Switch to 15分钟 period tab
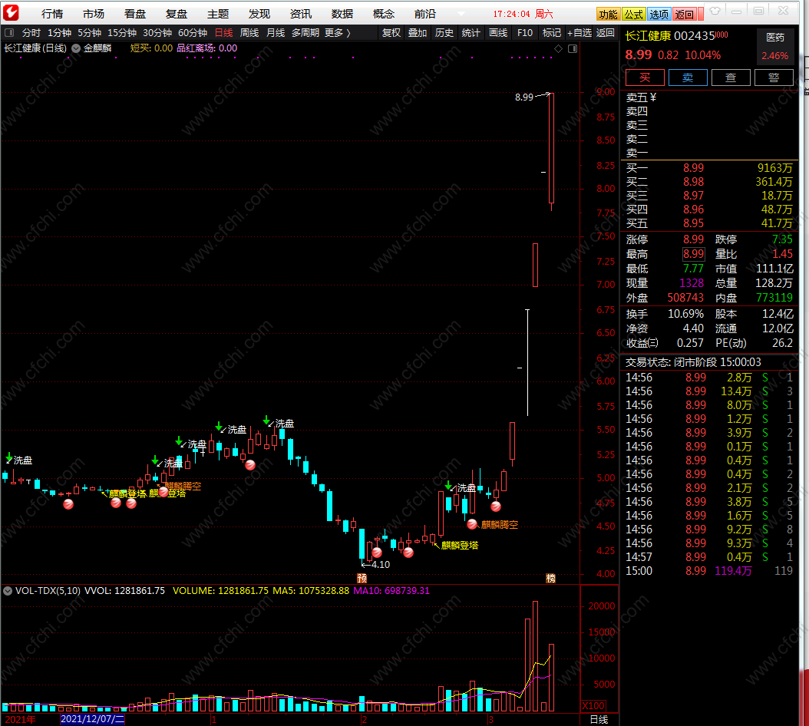Viewport: 809px width, 726px height. coord(122,33)
